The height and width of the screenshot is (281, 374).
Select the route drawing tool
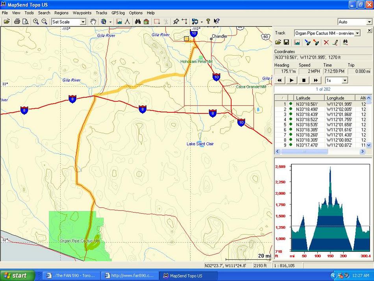[185, 22]
